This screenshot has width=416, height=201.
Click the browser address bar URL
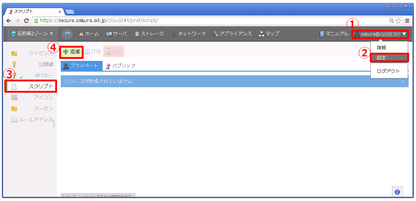[182, 21]
